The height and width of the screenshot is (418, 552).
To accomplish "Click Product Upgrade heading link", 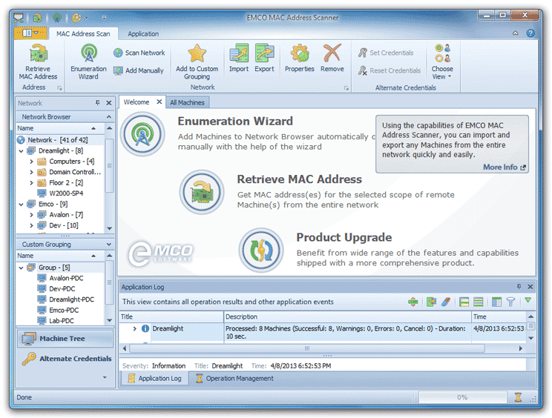I will [344, 237].
